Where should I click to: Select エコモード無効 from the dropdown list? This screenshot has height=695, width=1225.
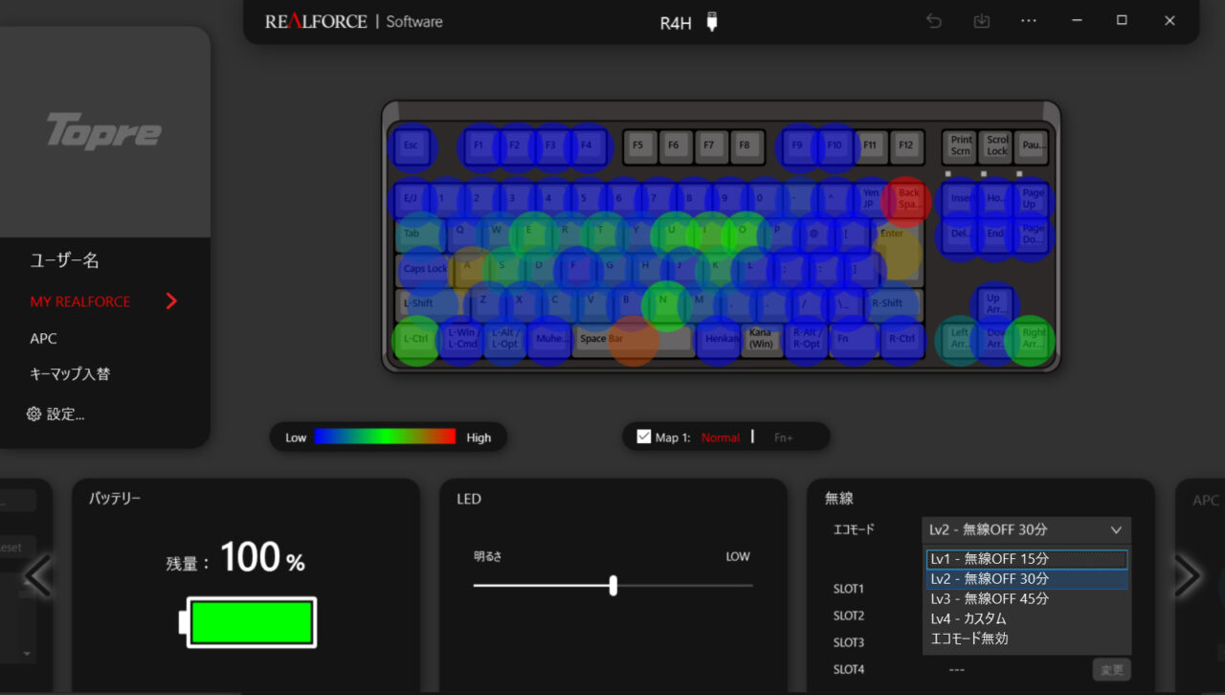tap(1026, 639)
